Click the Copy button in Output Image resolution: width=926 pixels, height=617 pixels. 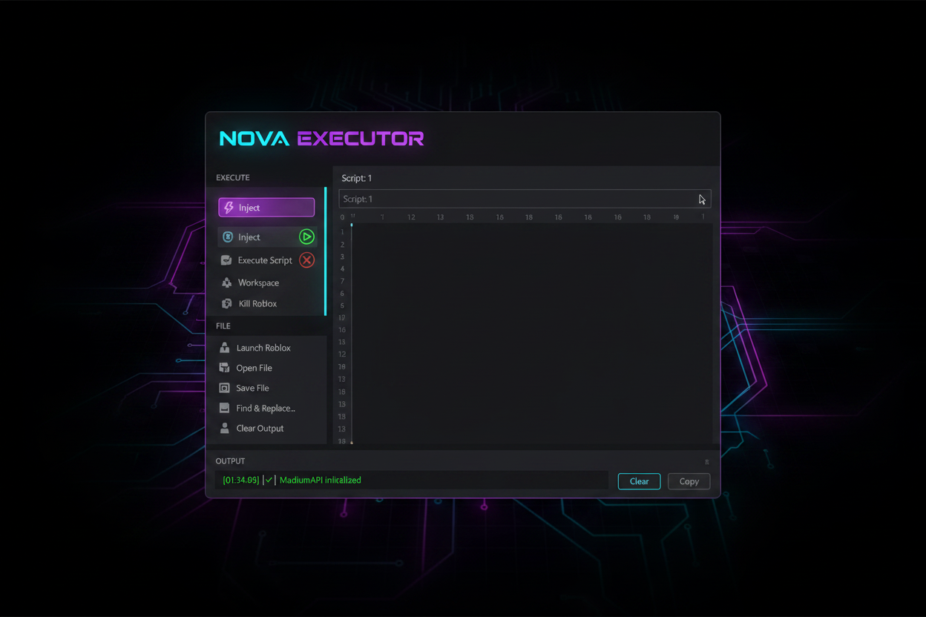point(689,481)
